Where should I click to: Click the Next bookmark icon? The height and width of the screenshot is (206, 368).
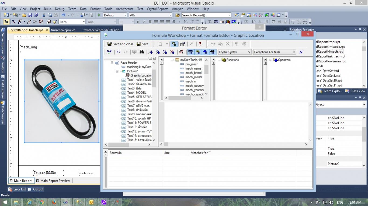pos(158,52)
